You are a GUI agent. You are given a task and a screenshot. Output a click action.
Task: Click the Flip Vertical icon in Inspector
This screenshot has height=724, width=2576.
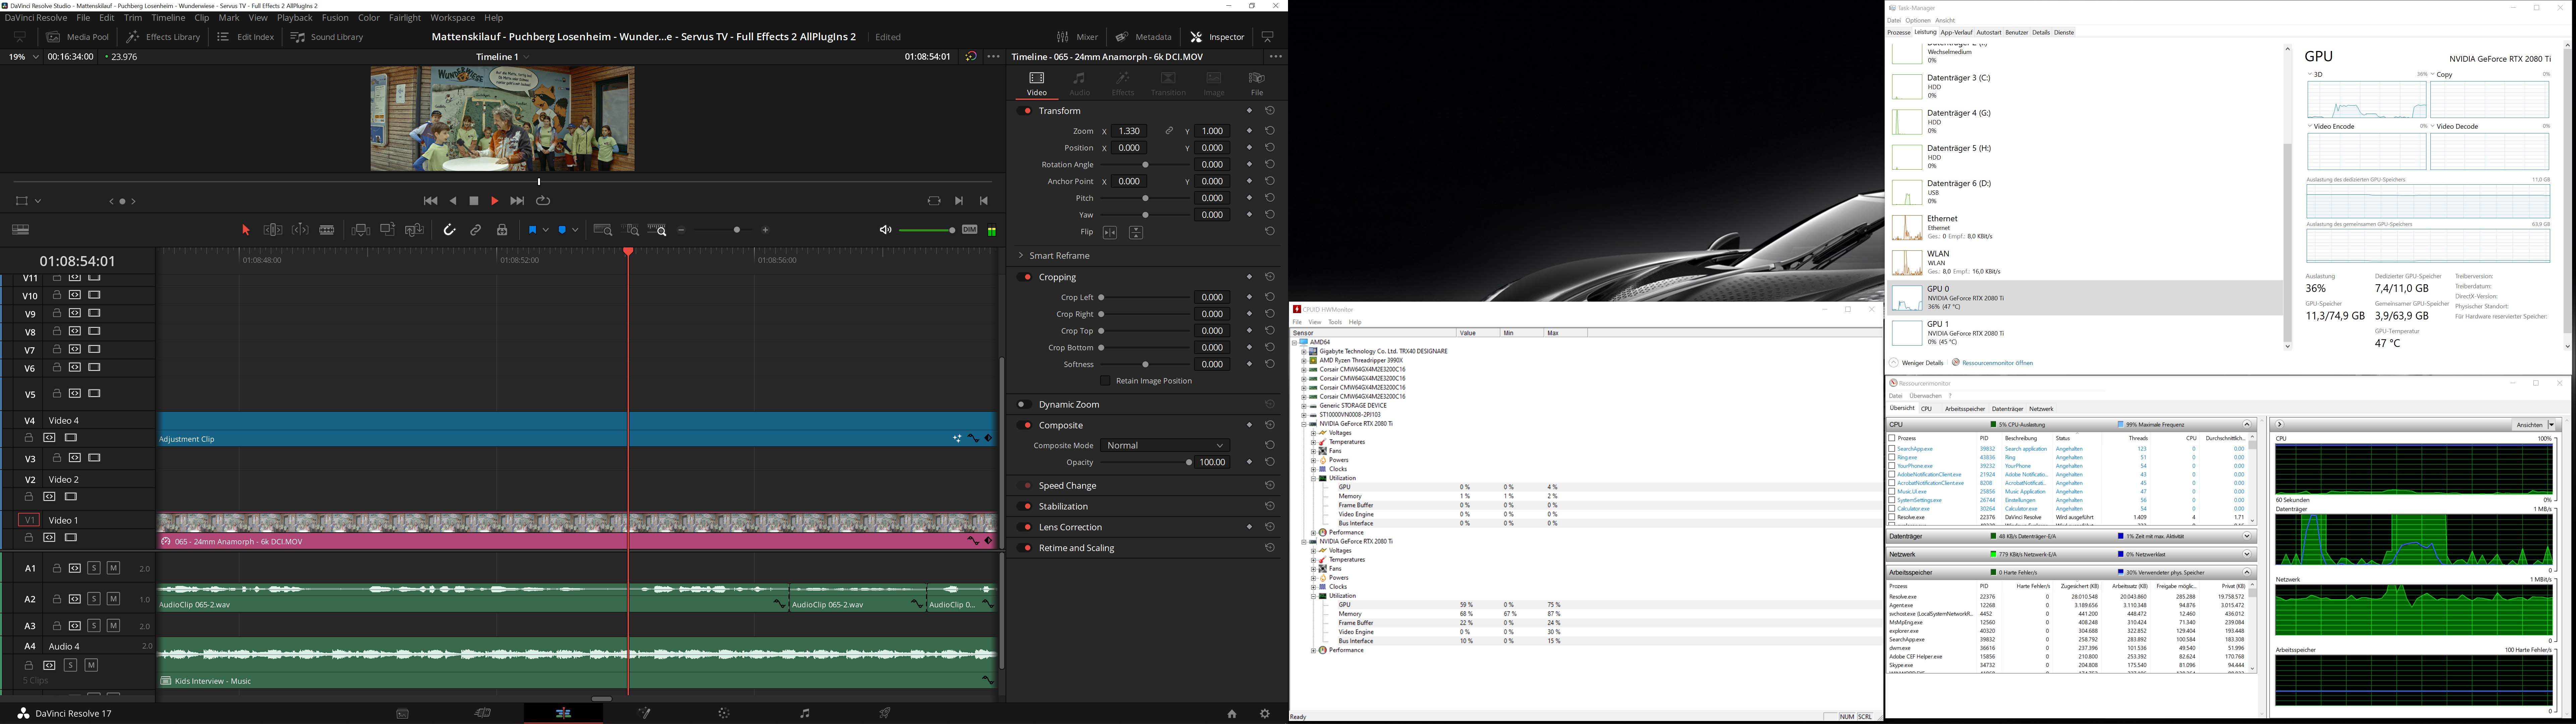pos(1136,233)
